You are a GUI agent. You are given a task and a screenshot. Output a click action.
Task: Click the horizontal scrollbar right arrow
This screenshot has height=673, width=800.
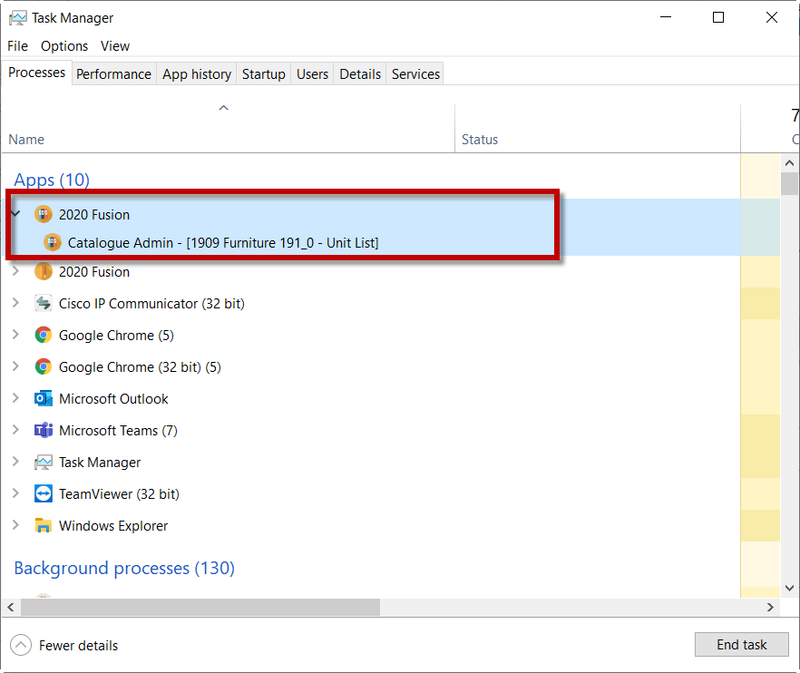[770, 607]
